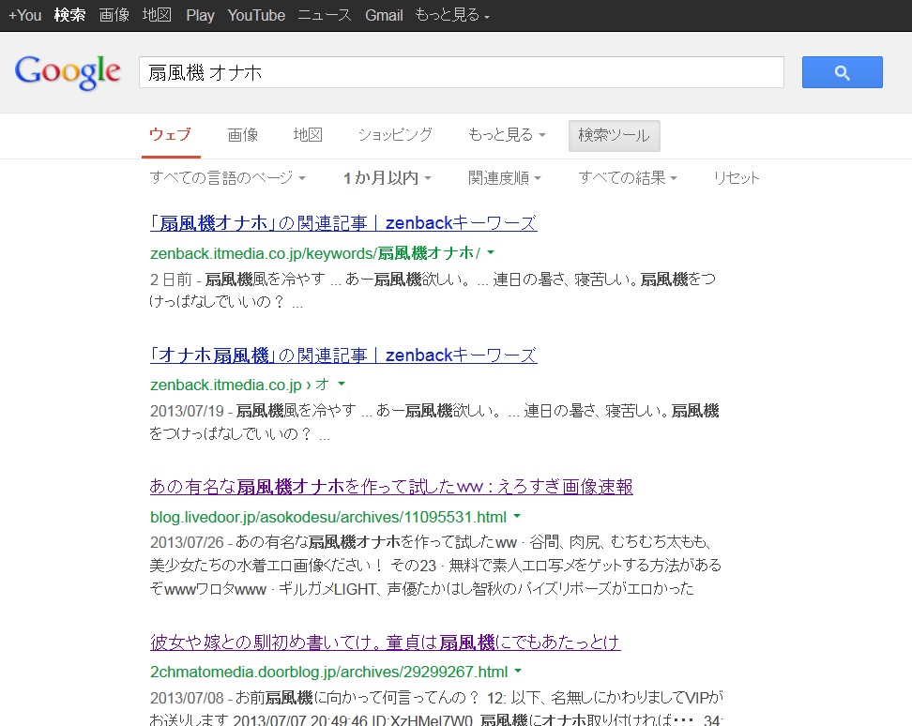This screenshot has width=912, height=726.
Task: Open YouTube from the top bar
Action: tap(256, 15)
